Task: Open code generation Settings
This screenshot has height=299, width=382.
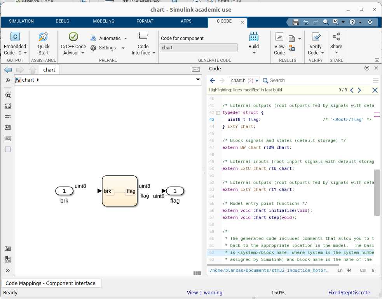Action: tap(104, 48)
